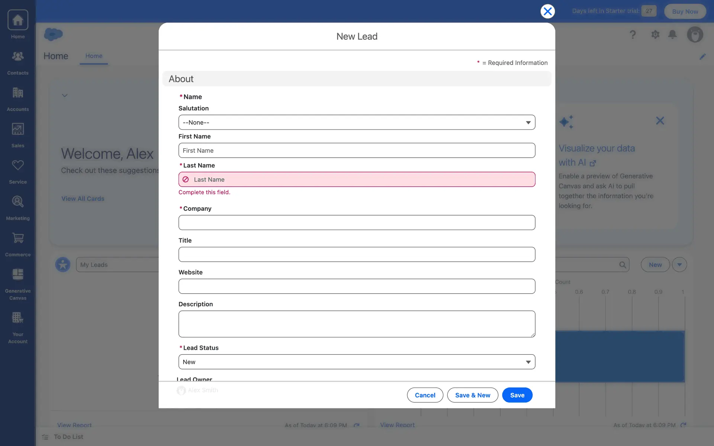714x446 pixels.
Task: Open Generative Canvas in sidebar
Action: tap(18, 284)
